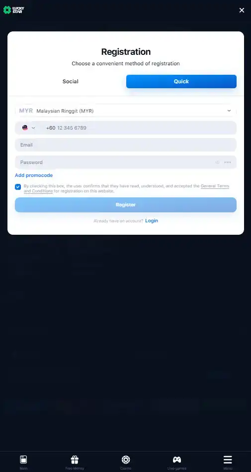251x472 pixels.
Task: Open the Main section icon
Action: tap(23, 460)
